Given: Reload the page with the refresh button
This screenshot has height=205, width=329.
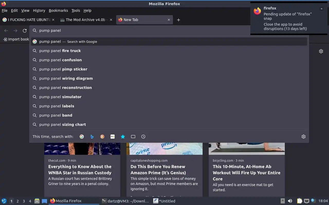Looking at the screenshot, I should tap(25, 31).
